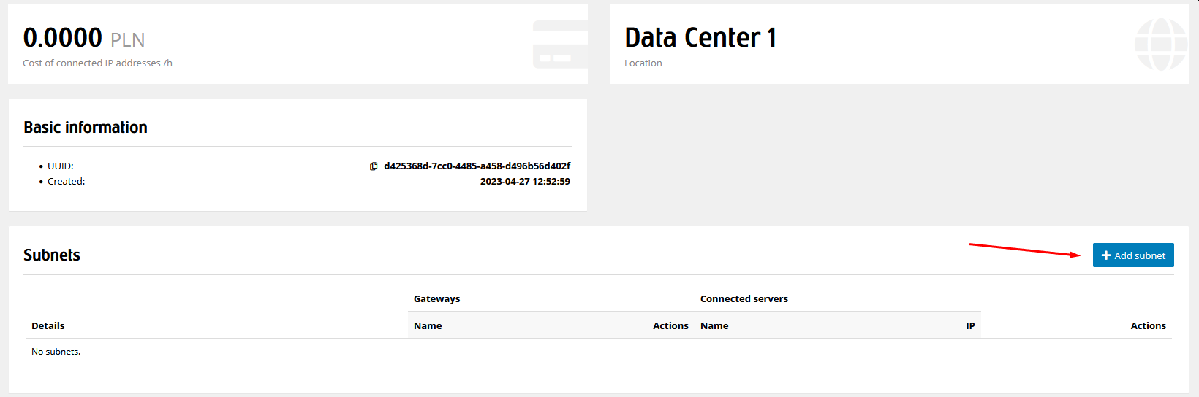Select the UUID value text

pyautogui.click(x=477, y=166)
